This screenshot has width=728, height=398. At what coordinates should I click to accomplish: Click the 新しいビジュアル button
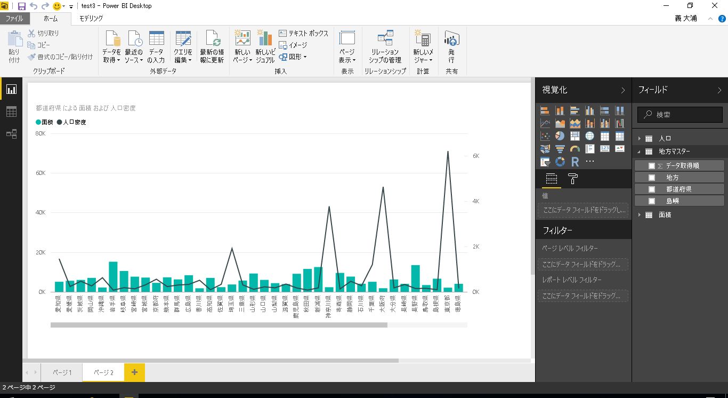point(265,46)
